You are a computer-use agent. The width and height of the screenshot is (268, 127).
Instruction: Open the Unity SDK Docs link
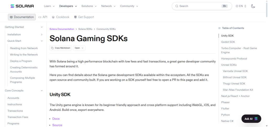click(56, 119)
